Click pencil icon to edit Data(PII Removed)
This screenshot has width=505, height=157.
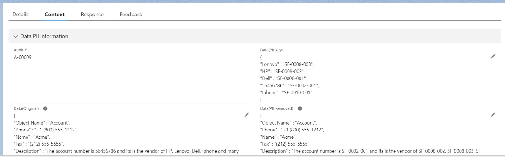493,115
